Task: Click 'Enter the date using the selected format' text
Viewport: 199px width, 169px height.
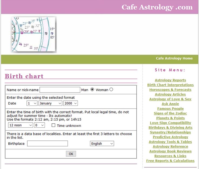Action: click(x=41, y=97)
